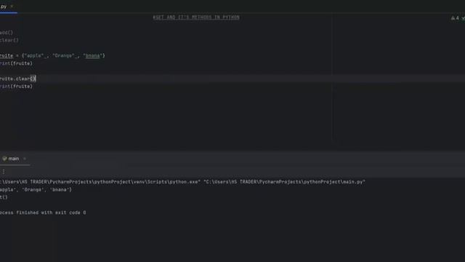Click the python.exe path in the console
This screenshot has width=465, height=262.
[100, 182]
